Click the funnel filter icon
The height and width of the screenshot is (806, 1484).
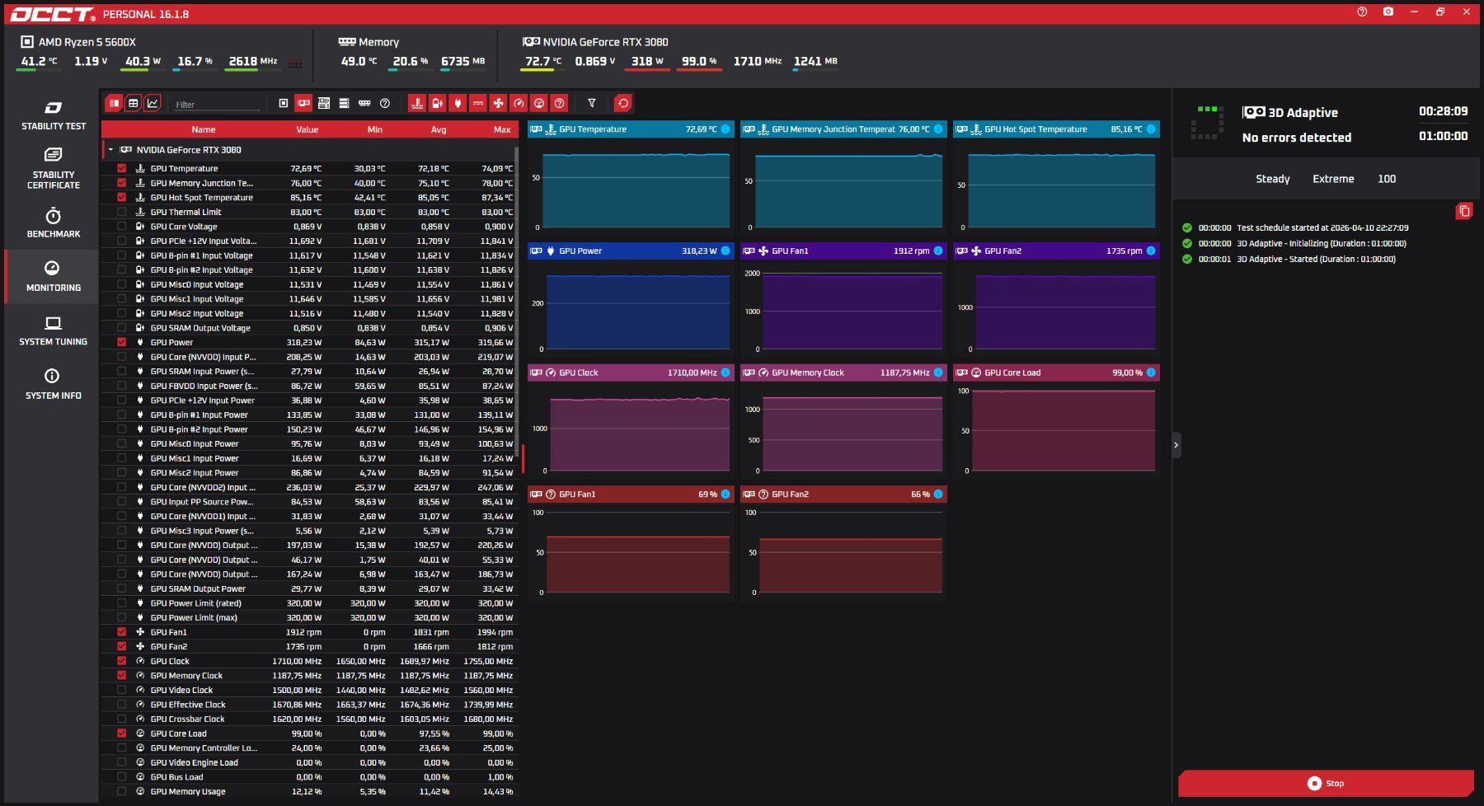click(591, 103)
